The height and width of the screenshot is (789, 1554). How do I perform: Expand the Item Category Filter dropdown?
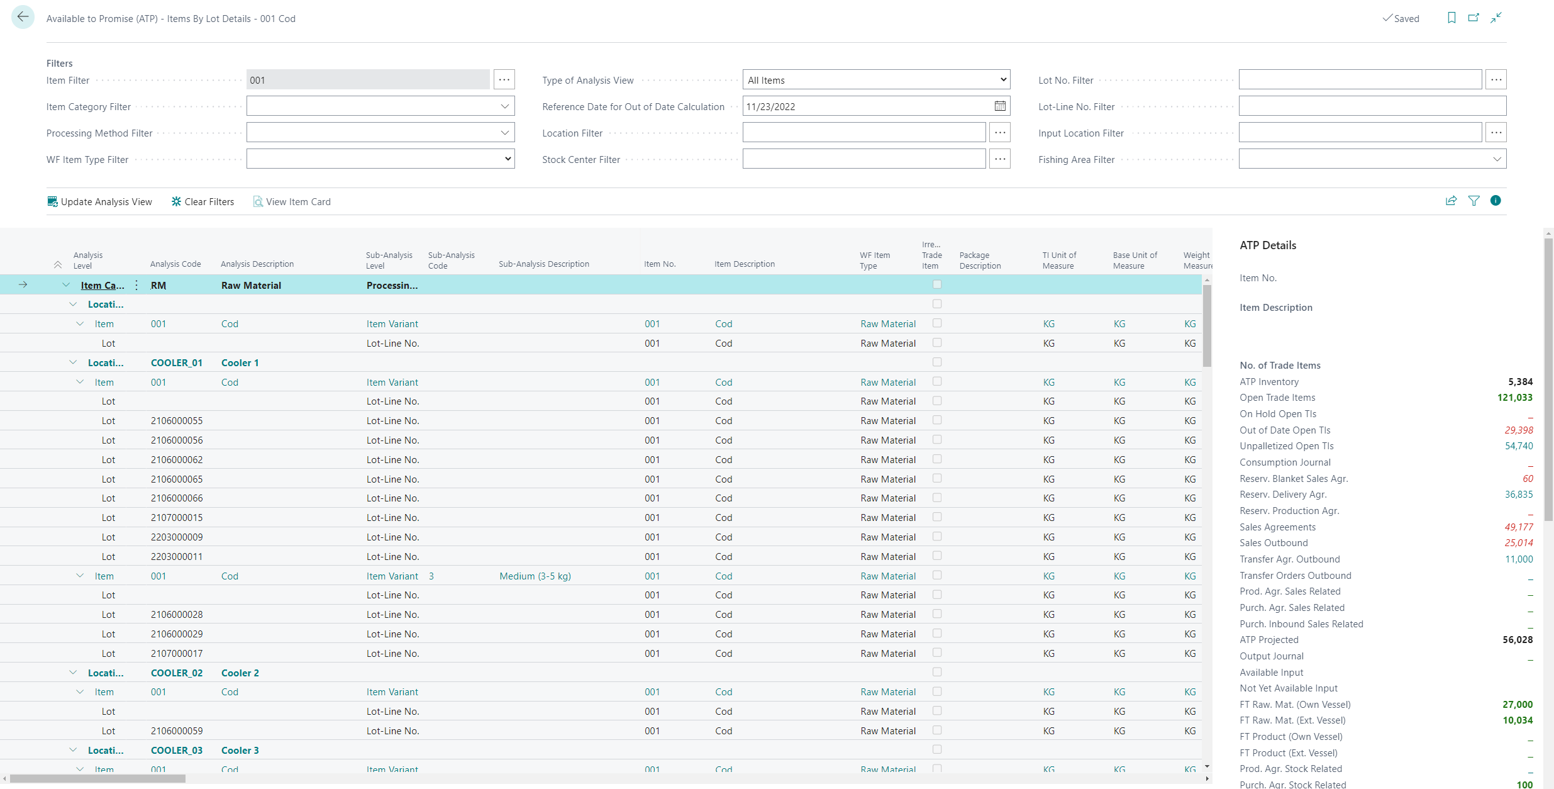point(504,106)
